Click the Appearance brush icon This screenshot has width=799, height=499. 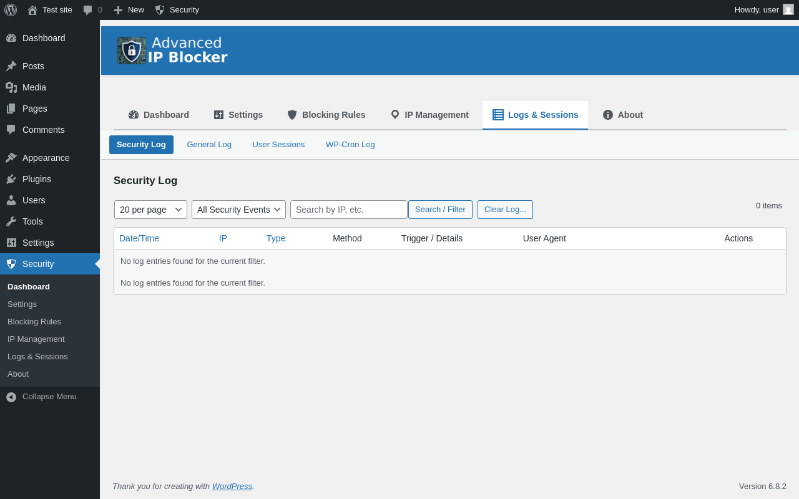tap(11, 158)
